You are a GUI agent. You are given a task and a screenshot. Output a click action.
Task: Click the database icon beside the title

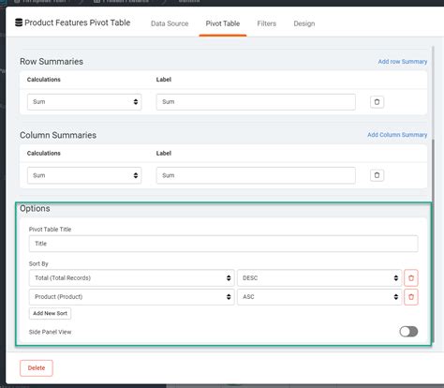tap(19, 22)
